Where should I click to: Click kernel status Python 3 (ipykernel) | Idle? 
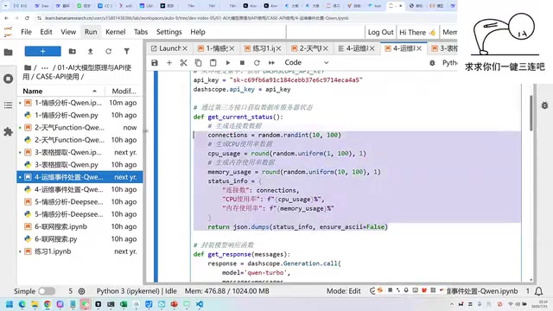pos(137,291)
